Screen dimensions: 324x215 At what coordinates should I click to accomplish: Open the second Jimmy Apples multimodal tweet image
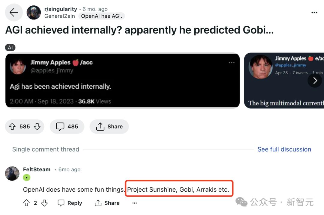pos(284,81)
